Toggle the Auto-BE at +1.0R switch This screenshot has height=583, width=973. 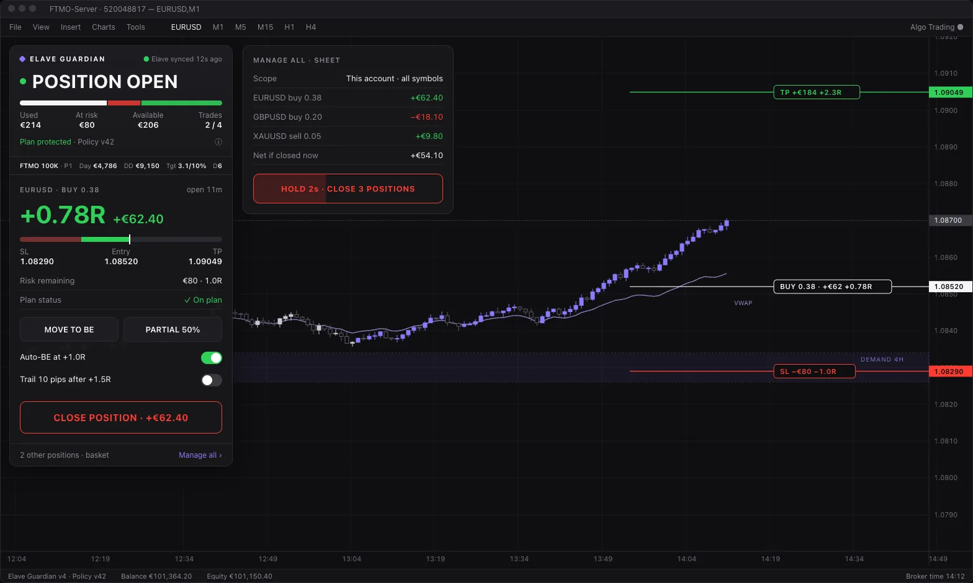(x=212, y=358)
